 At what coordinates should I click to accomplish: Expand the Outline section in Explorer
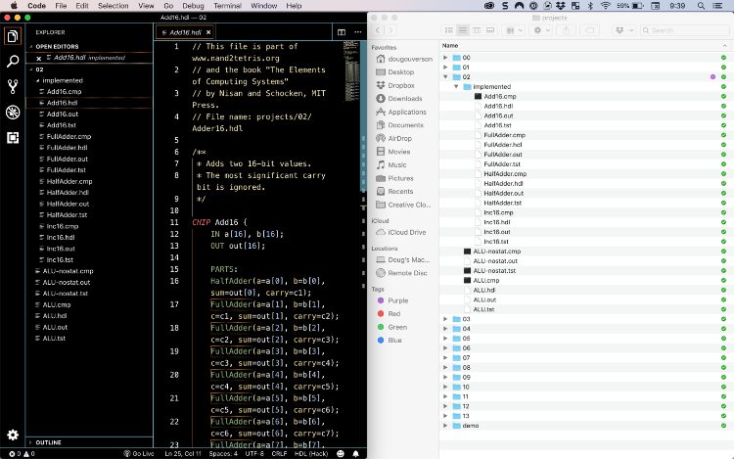coord(49,441)
